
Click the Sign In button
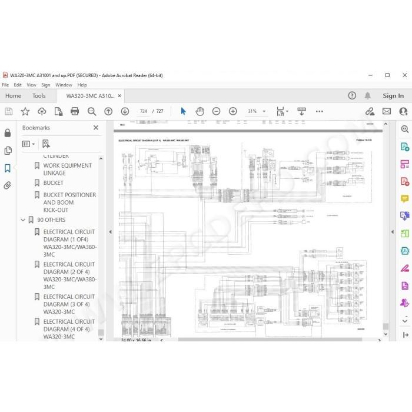[393, 95]
